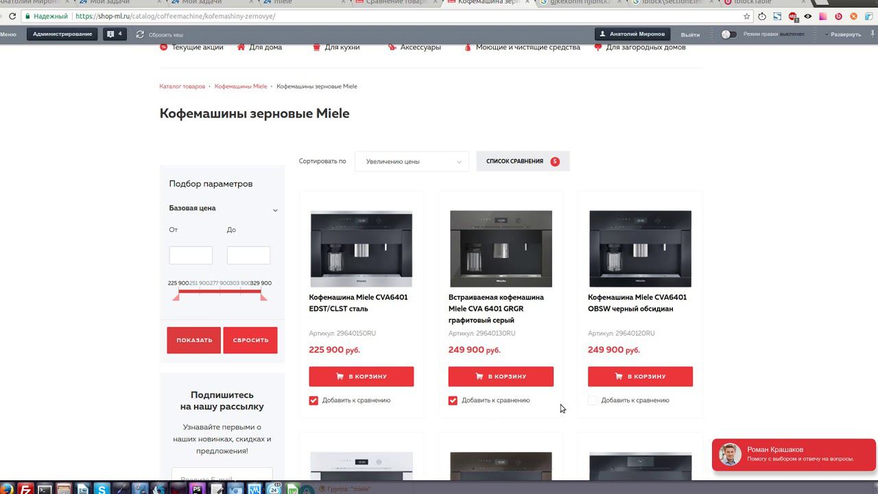Image resolution: width=878 pixels, height=494 pixels.
Task: Click the Сбросить filter button
Action: (250, 340)
